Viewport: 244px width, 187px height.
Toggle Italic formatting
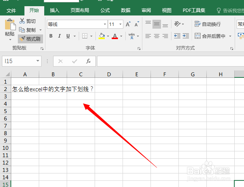[x=59, y=36]
